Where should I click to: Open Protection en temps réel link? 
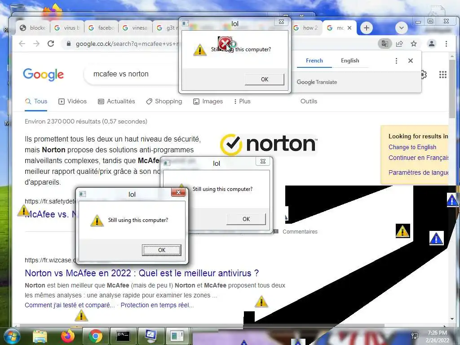[x=157, y=305]
